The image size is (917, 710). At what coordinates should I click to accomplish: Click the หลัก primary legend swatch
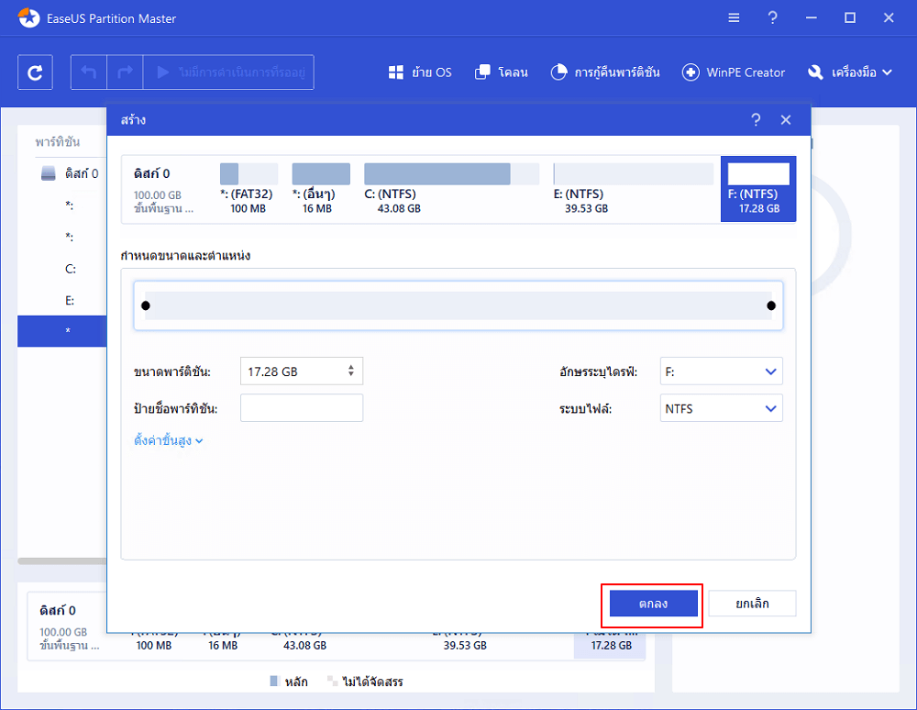274,681
